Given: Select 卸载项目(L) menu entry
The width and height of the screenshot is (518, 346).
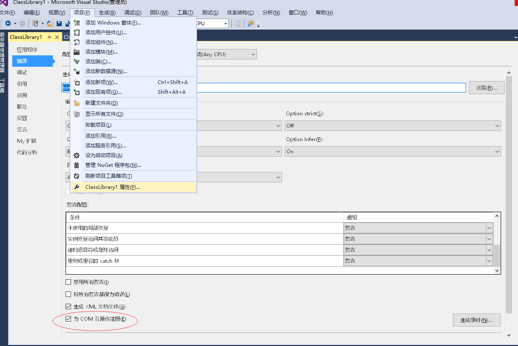Looking at the screenshot, I should coord(134,125).
